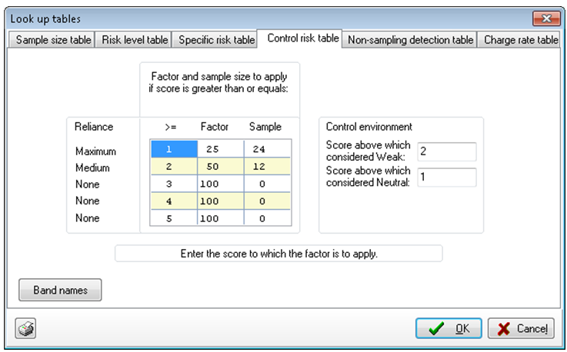
Task: Confirm with the OK button
Action: pyautogui.click(x=449, y=328)
